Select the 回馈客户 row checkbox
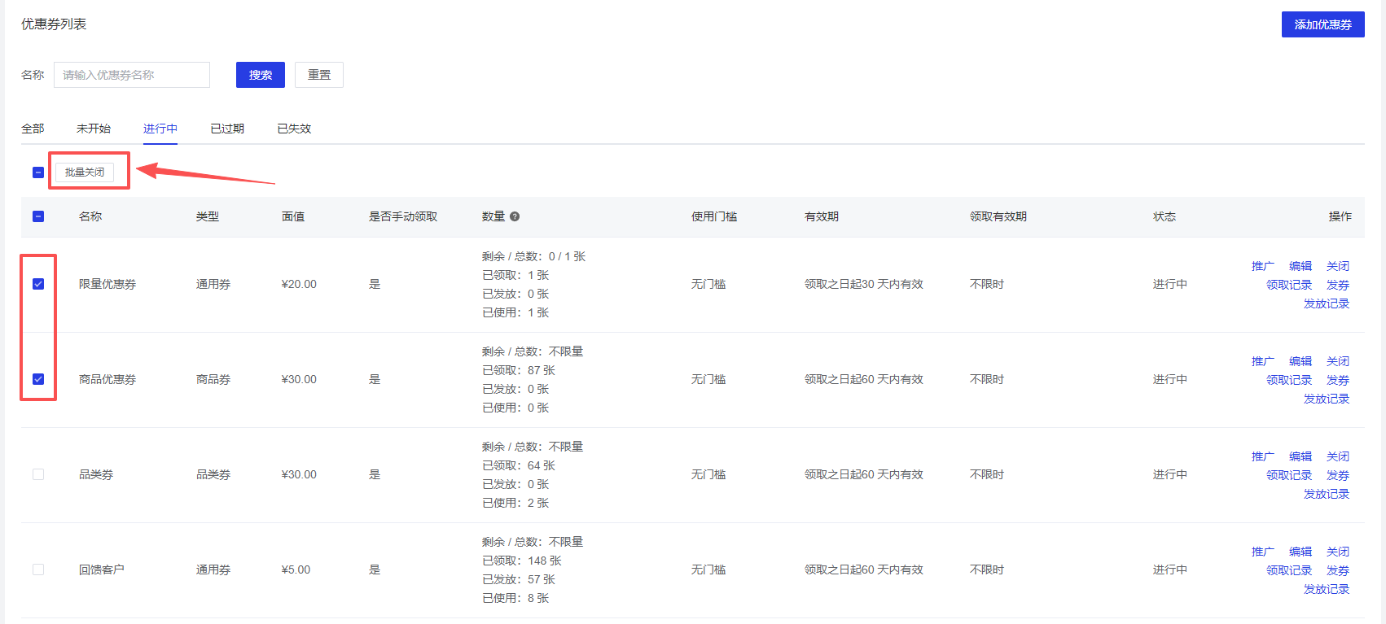This screenshot has height=624, width=1386. coord(38,569)
